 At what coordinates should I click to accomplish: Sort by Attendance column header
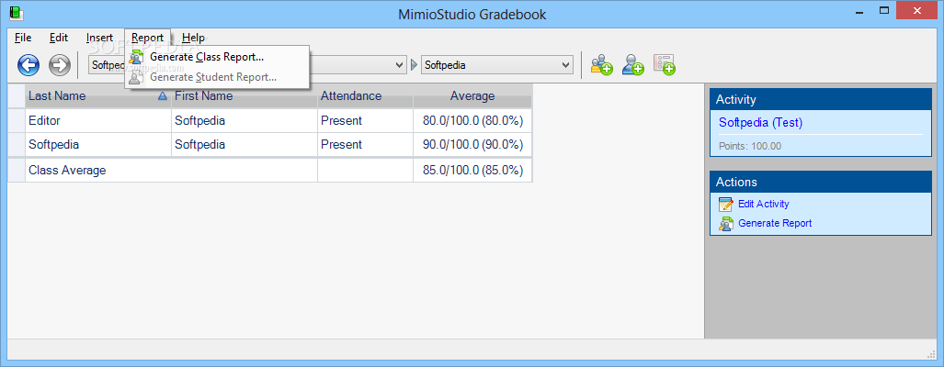pos(366,96)
